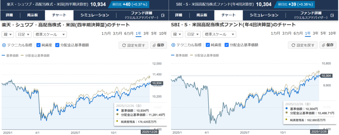Screen dimensions: 339x135
Task: Expand the 標準スケール dropdown in 楽天 chart
Action: 50,35
